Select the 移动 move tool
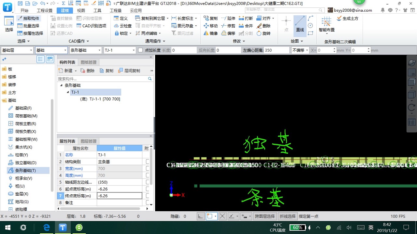The width and height of the screenshot is (417, 234). click(210, 26)
